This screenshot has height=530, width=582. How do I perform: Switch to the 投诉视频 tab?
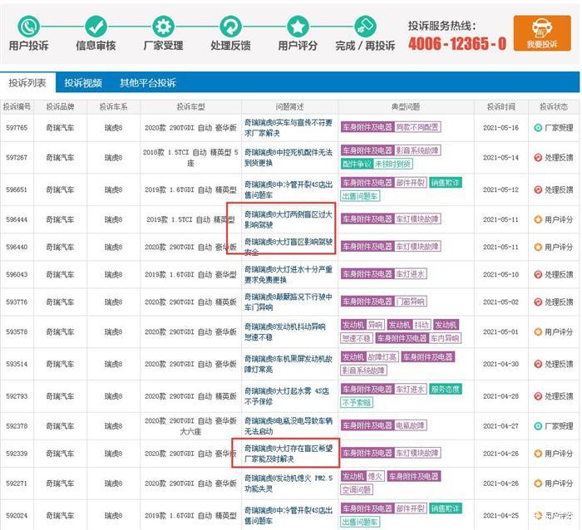click(x=83, y=82)
